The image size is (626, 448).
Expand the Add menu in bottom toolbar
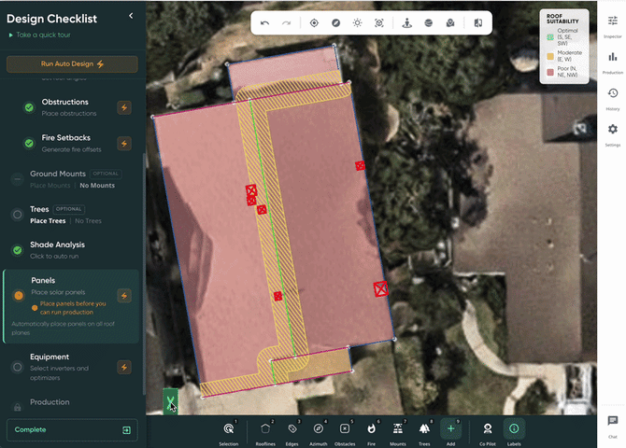click(450, 428)
